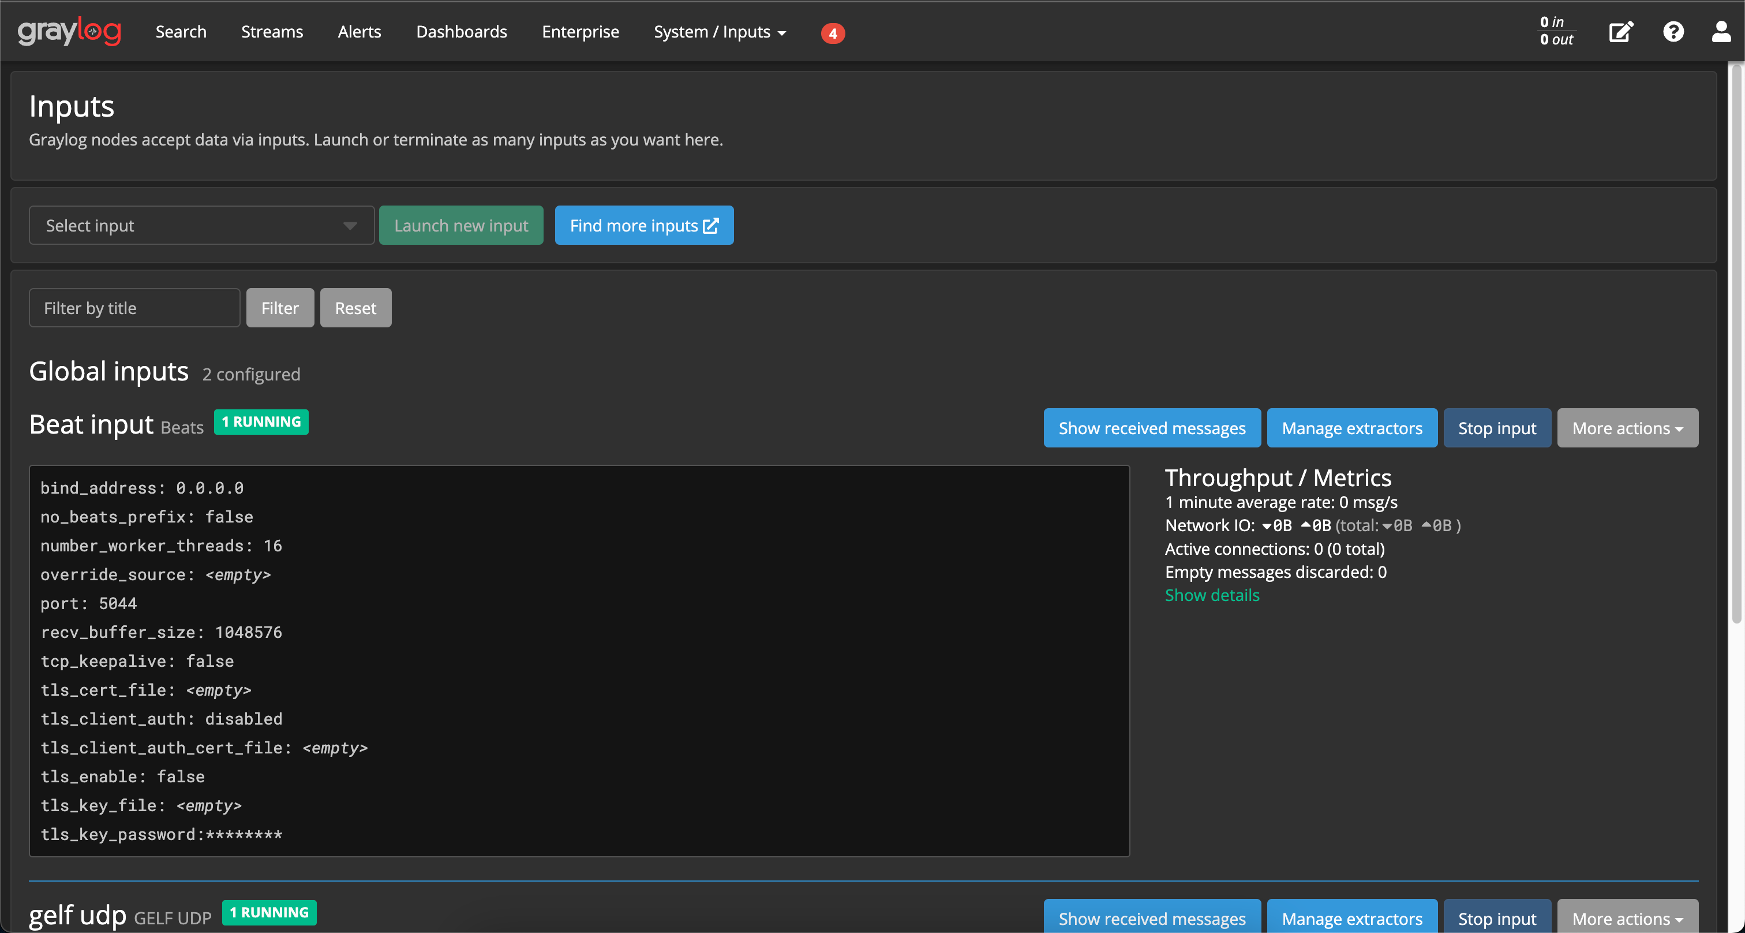This screenshot has height=933, width=1745.
Task: Stop the Beat input
Action: (1497, 428)
